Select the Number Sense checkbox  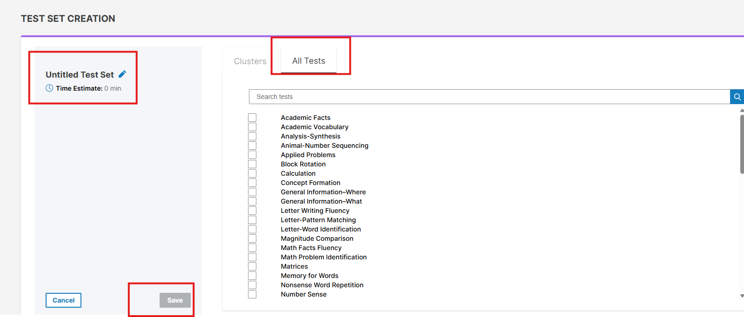(252, 294)
